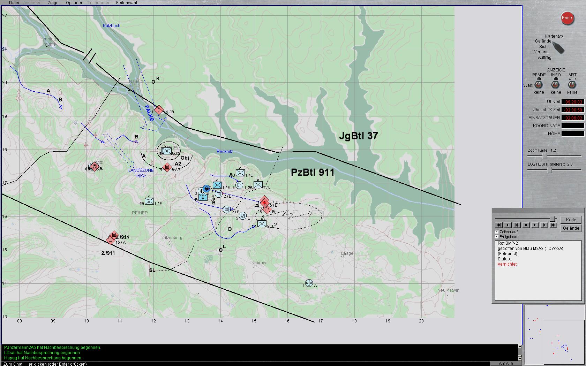The height and width of the screenshot is (366, 586).
Task: Click the rewind playback button
Action: click(x=499, y=225)
